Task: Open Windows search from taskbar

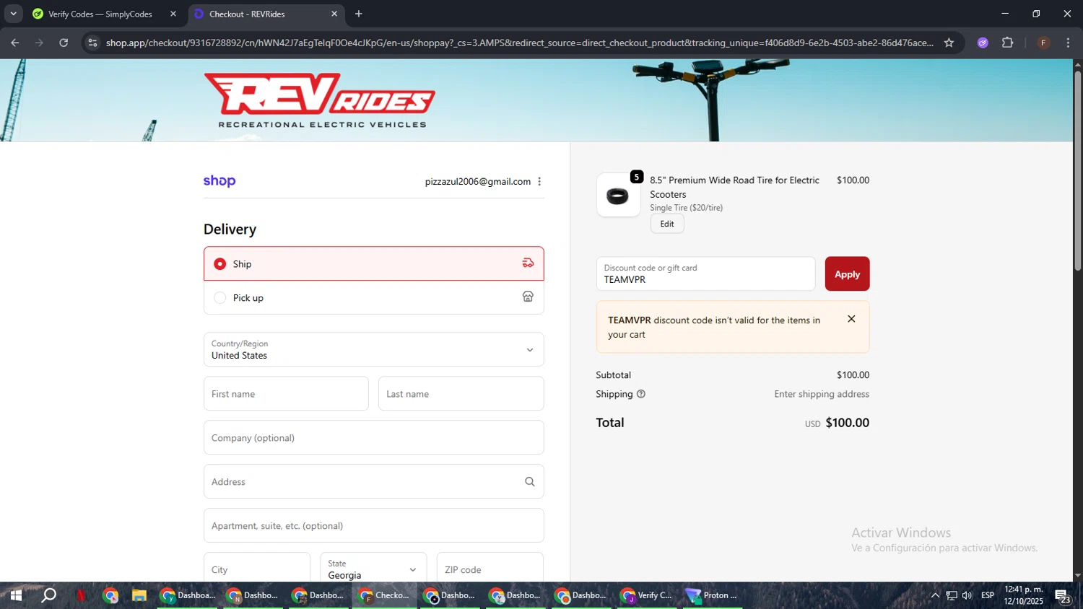Action: 48,595
